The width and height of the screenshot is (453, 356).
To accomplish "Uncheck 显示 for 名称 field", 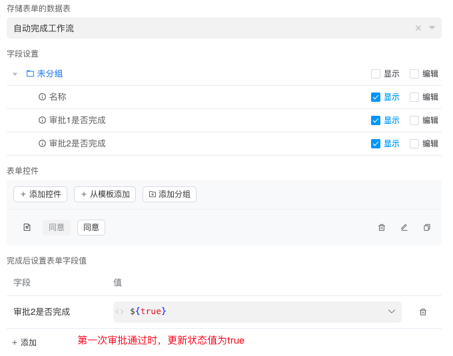I will click(x=376, y=97).
